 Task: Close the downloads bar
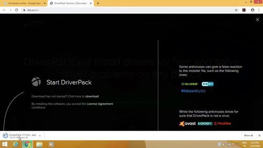259,135
